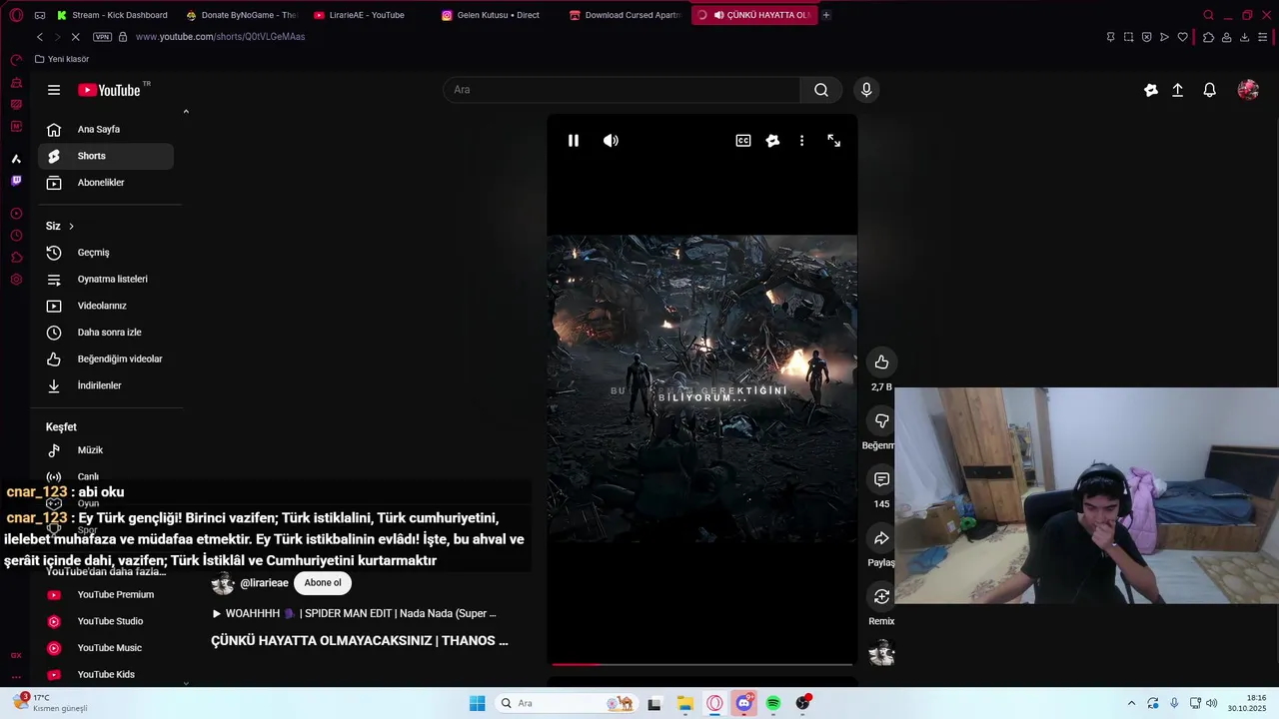Open the YouTube create upload icon
Viewport: 1279px width, 719px height.
1178,90
